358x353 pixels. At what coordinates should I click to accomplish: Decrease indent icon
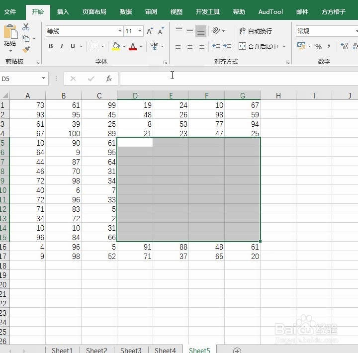(216, 46)
